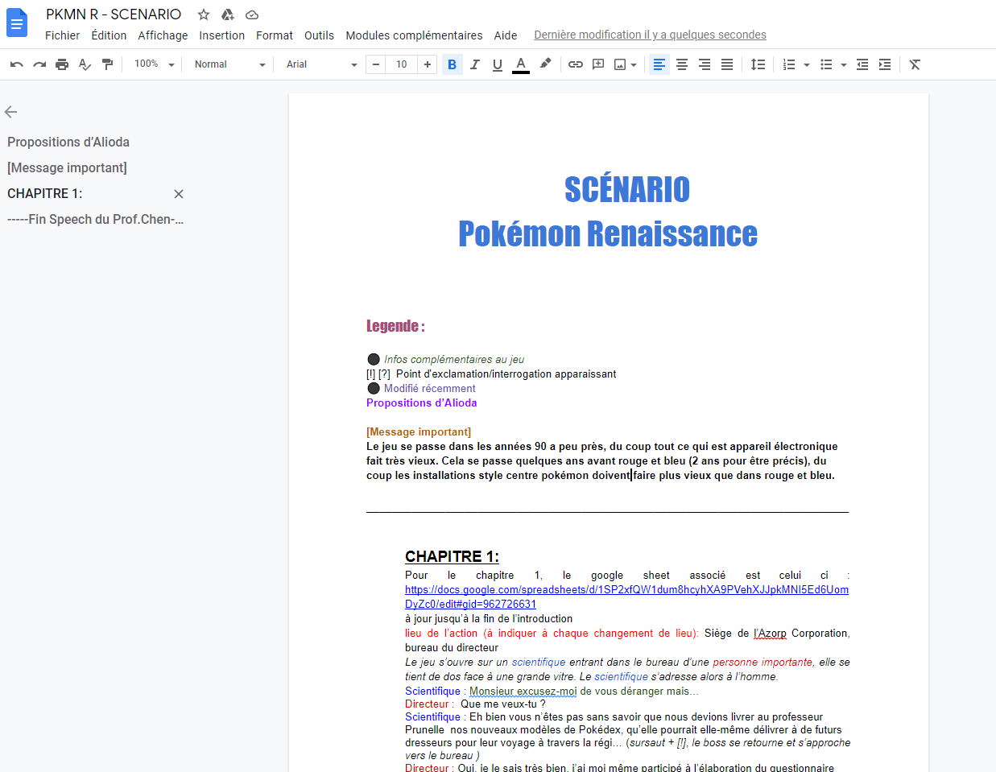
Task: Open the Outils menu
Action: [x=319, y=35]
